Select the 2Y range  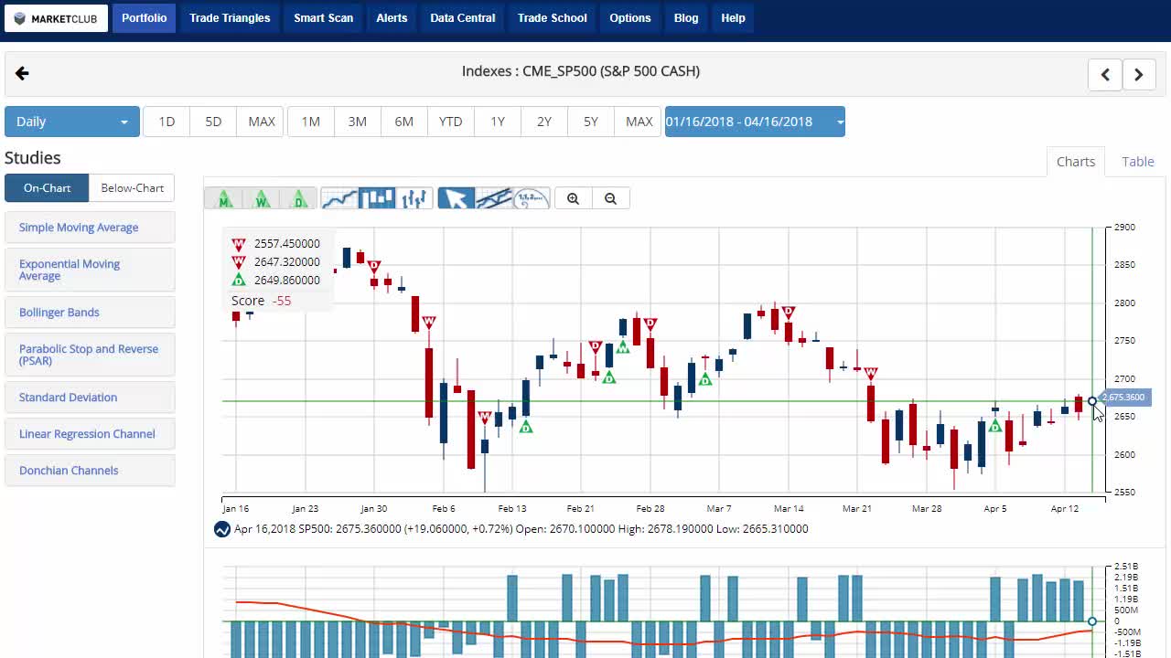tap(543, 122)
